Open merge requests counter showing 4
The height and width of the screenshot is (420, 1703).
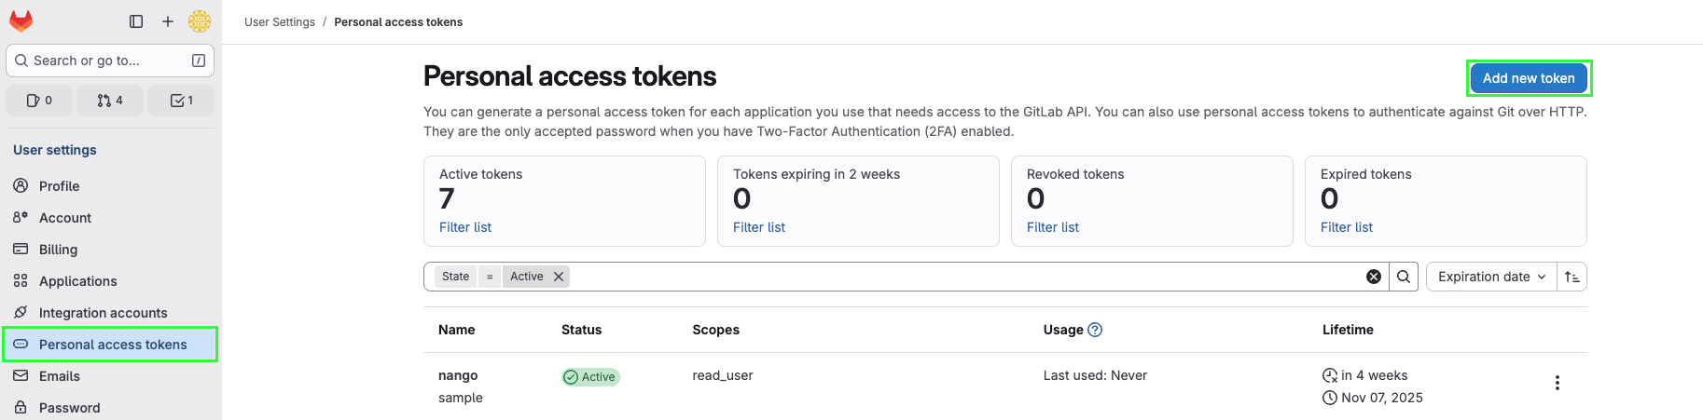(x=110, y=101)
